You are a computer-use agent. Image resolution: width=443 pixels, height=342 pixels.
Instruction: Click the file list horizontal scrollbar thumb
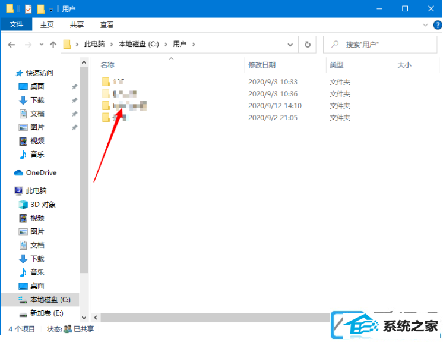(x=216, y=318)
